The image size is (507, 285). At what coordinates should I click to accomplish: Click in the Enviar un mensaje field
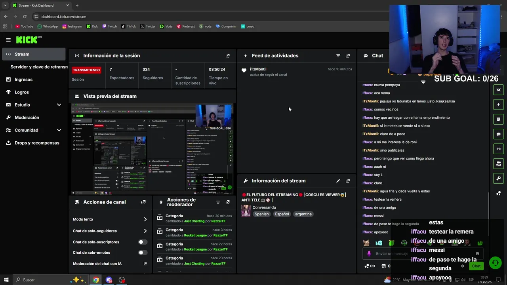(x=424, y=254)
